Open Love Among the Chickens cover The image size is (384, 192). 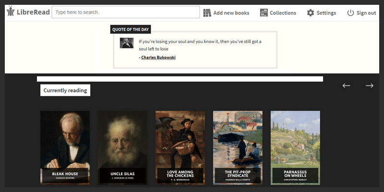(180, 148)
